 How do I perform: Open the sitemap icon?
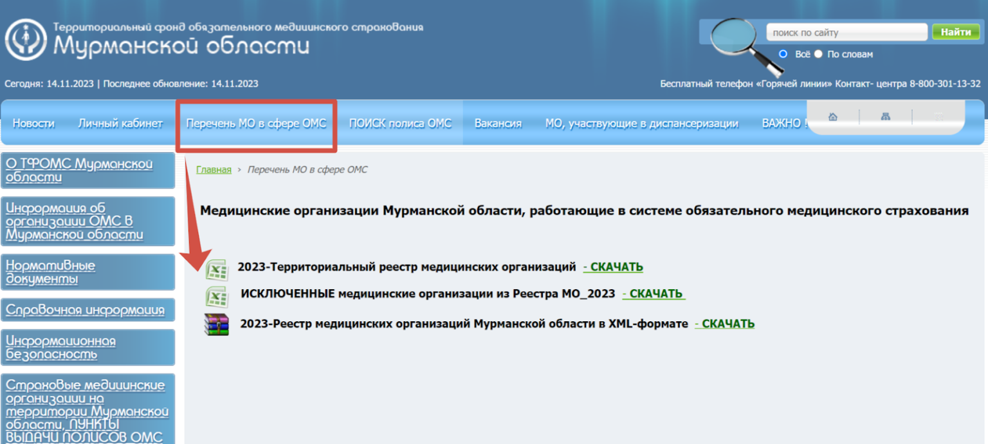point(886,117)
